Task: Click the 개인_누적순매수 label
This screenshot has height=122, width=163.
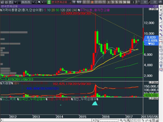Action: point(84,99)
